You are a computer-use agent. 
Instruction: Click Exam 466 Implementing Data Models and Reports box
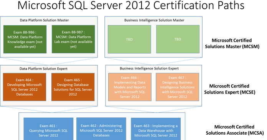tap(130, 87)
